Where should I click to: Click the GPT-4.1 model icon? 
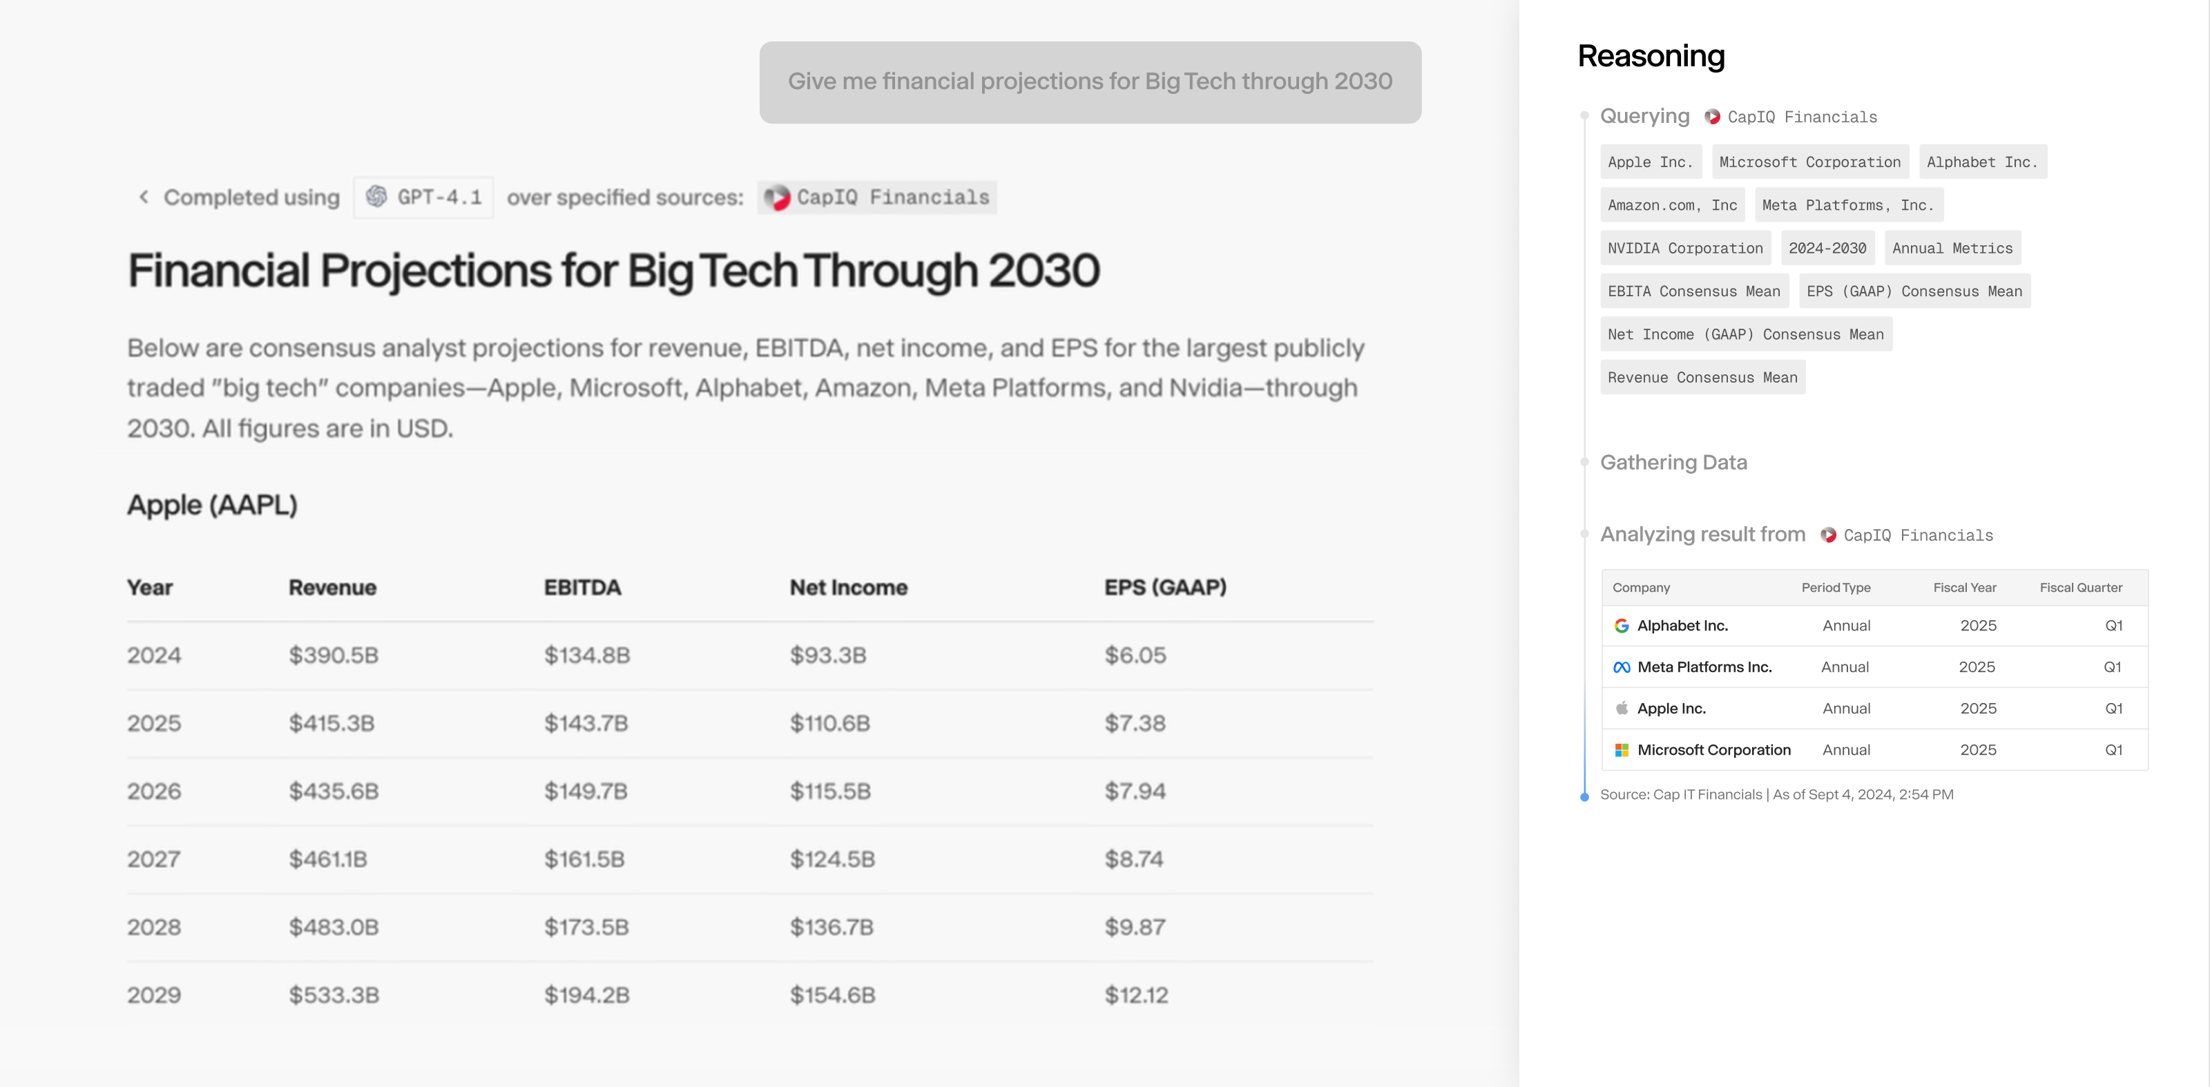375,198
